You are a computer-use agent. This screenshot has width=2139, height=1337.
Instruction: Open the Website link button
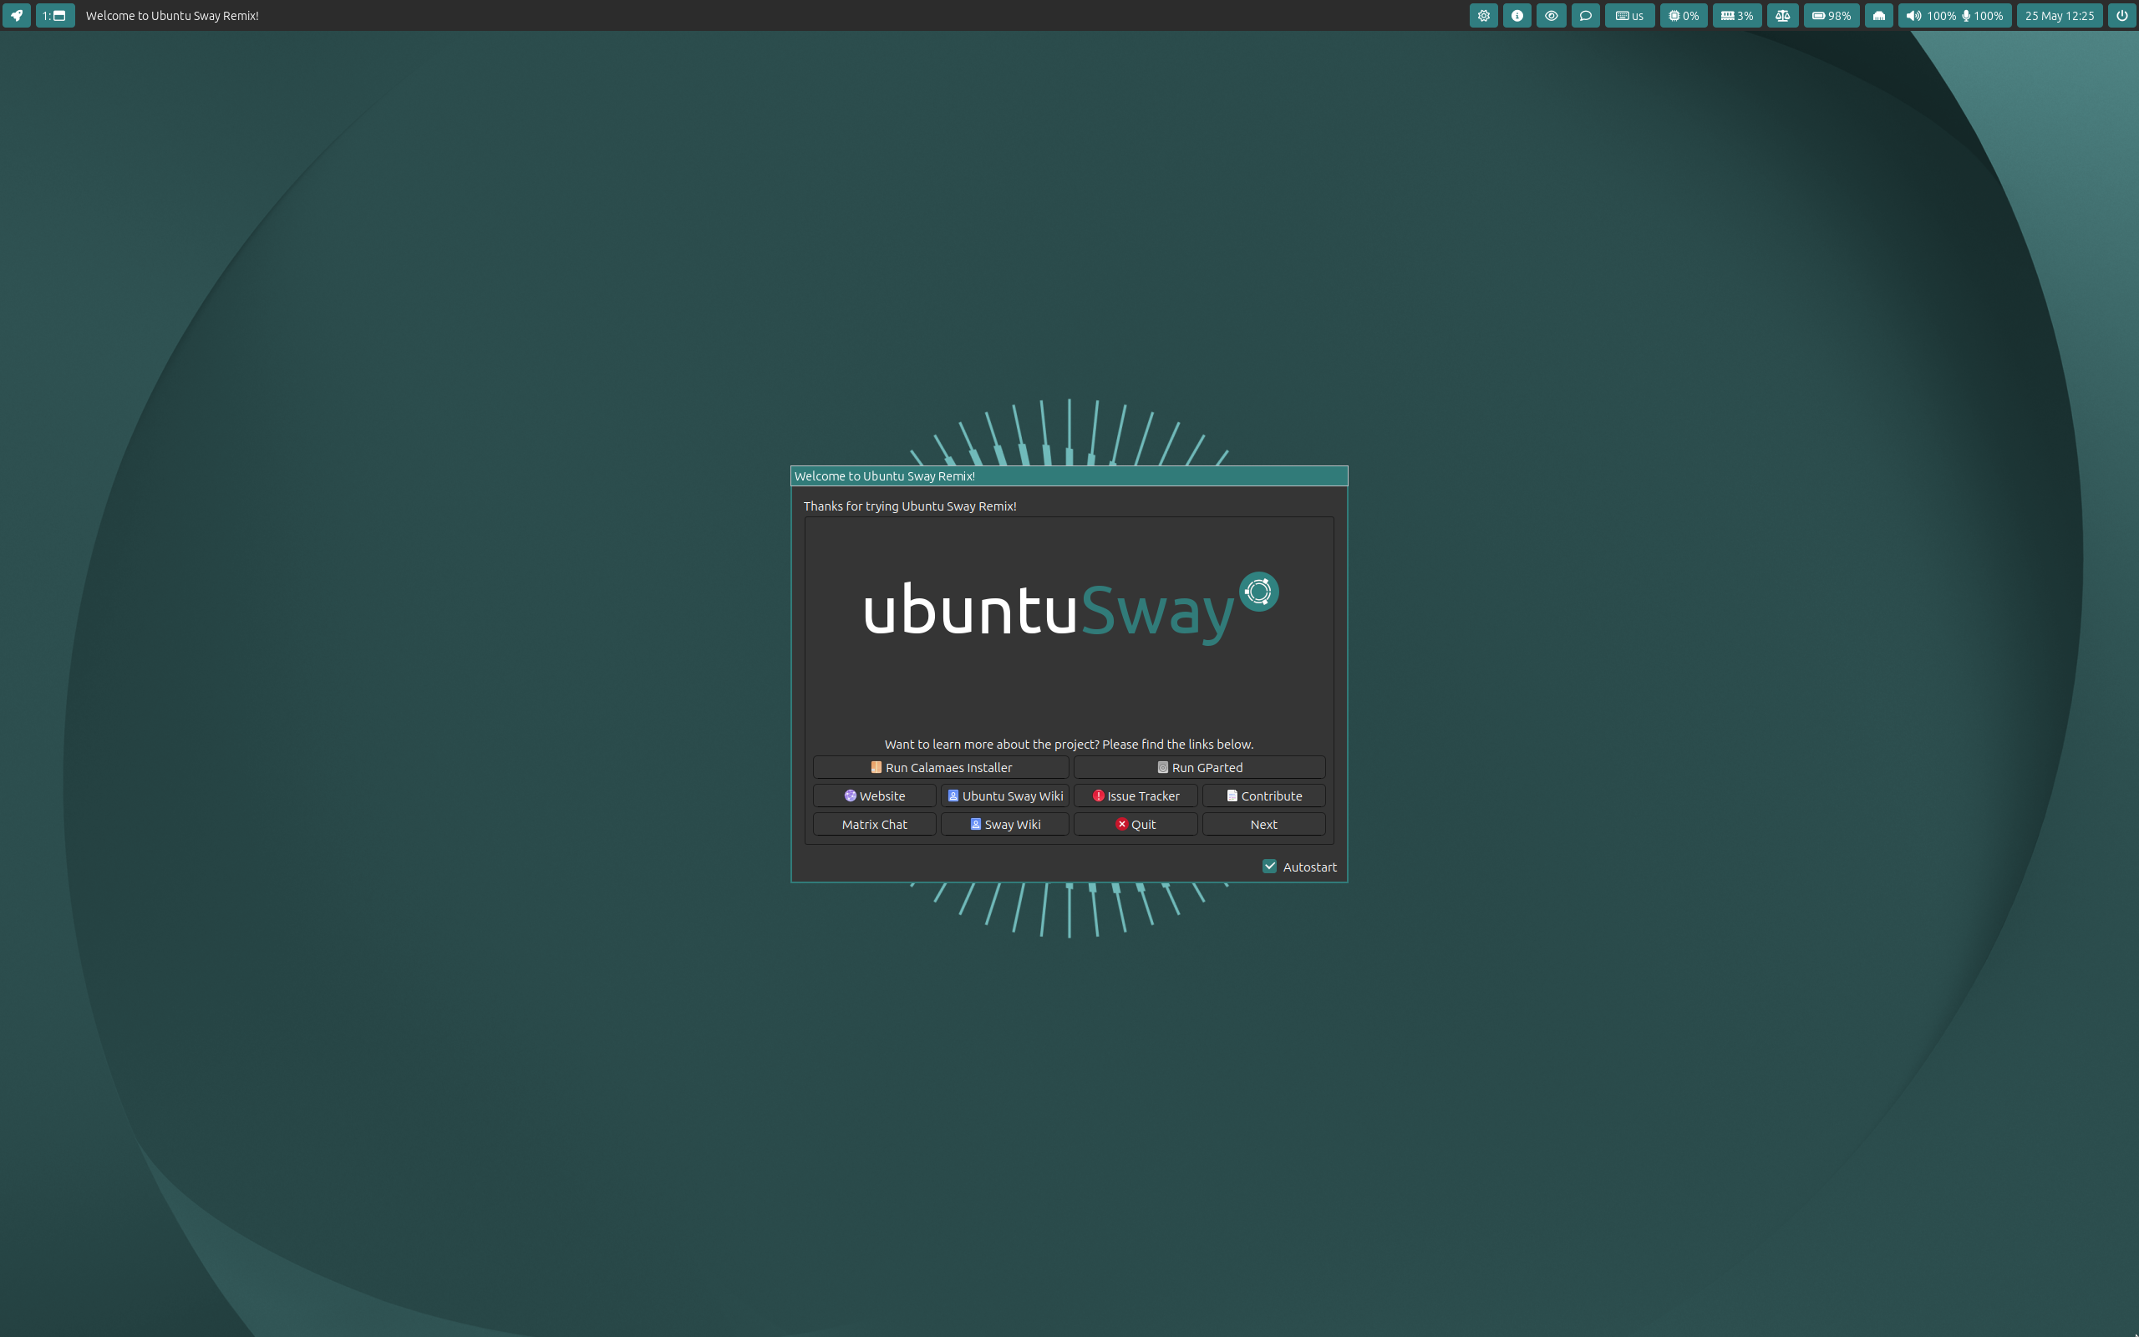(x=874, y=796)
